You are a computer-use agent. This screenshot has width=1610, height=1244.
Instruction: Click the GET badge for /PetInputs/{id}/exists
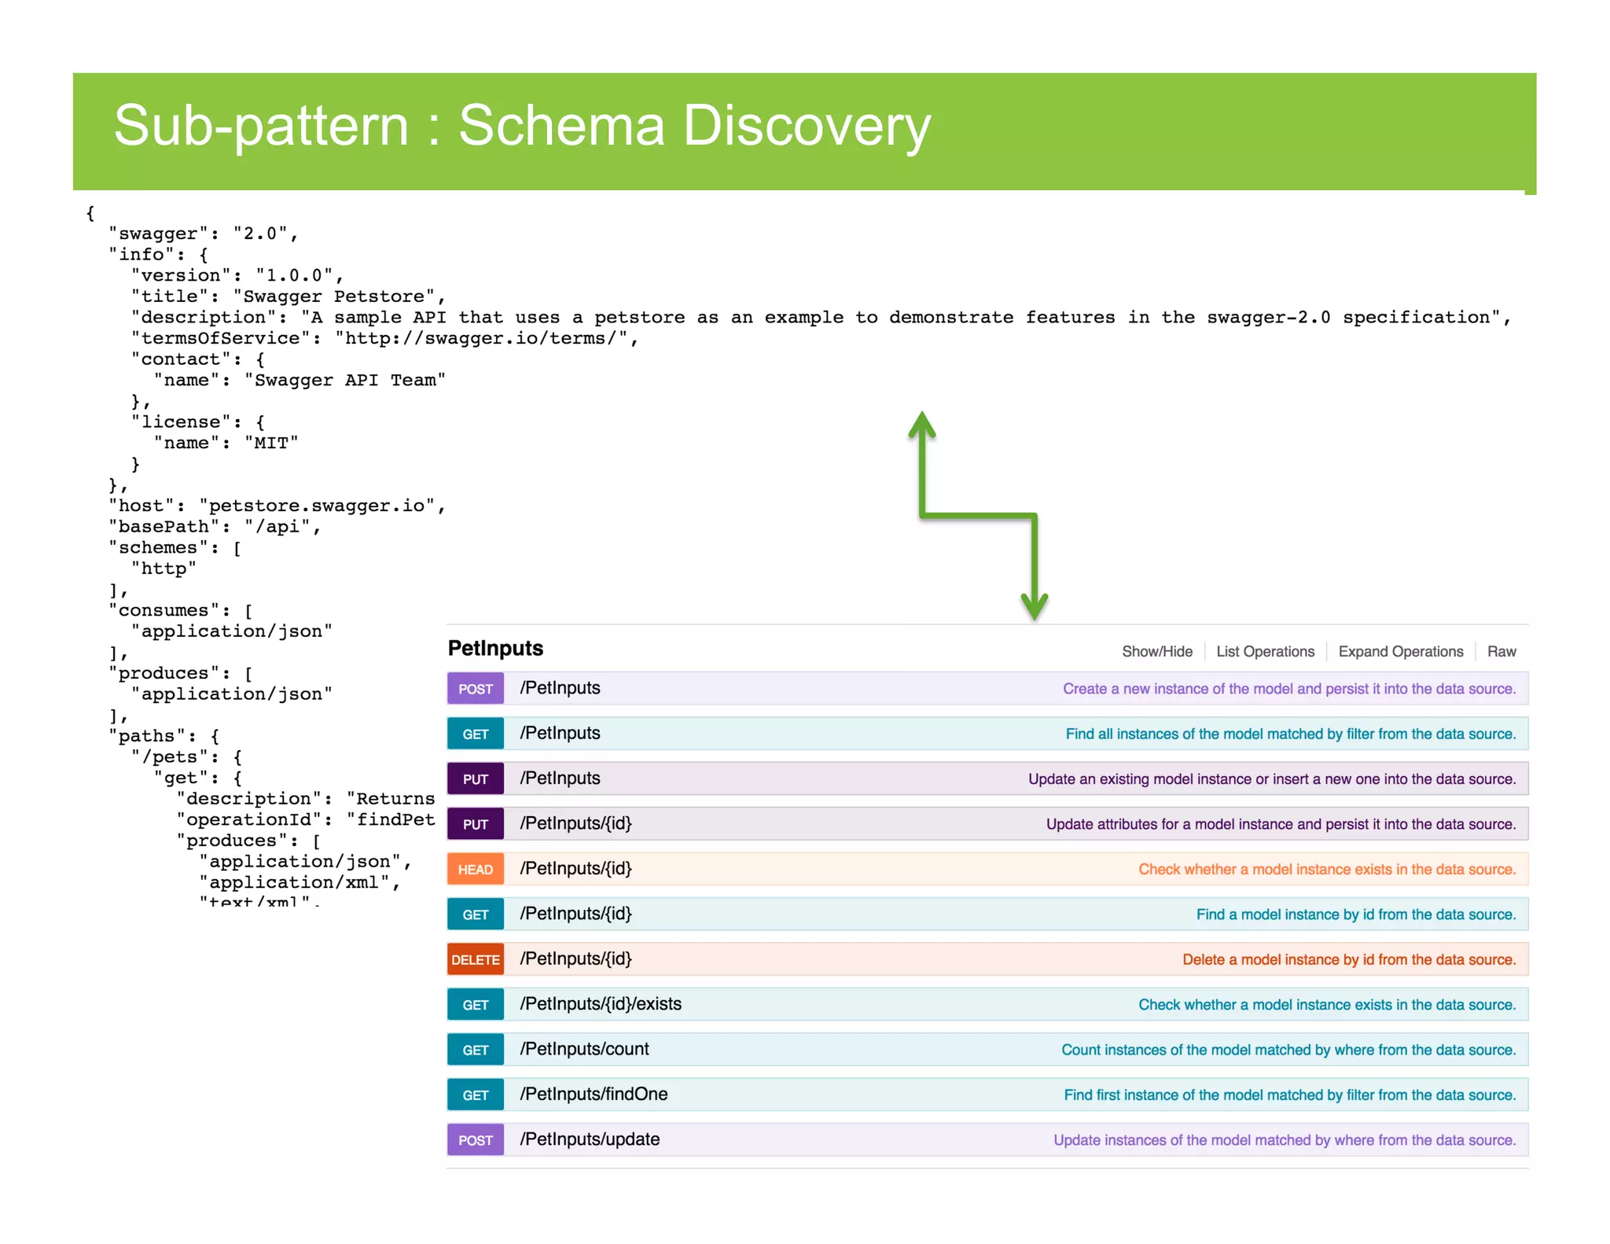[x=475, y=1005]
